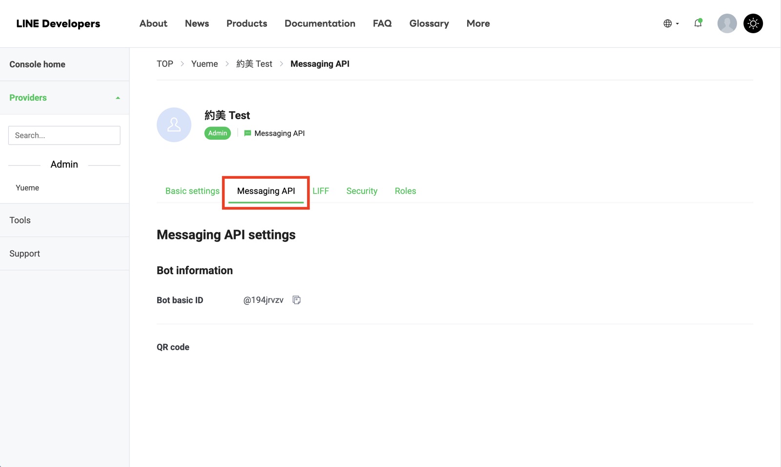Viewport: 781px width, 467px height.
Task: Open the user profile avatar menu
Action: [727, 23]
